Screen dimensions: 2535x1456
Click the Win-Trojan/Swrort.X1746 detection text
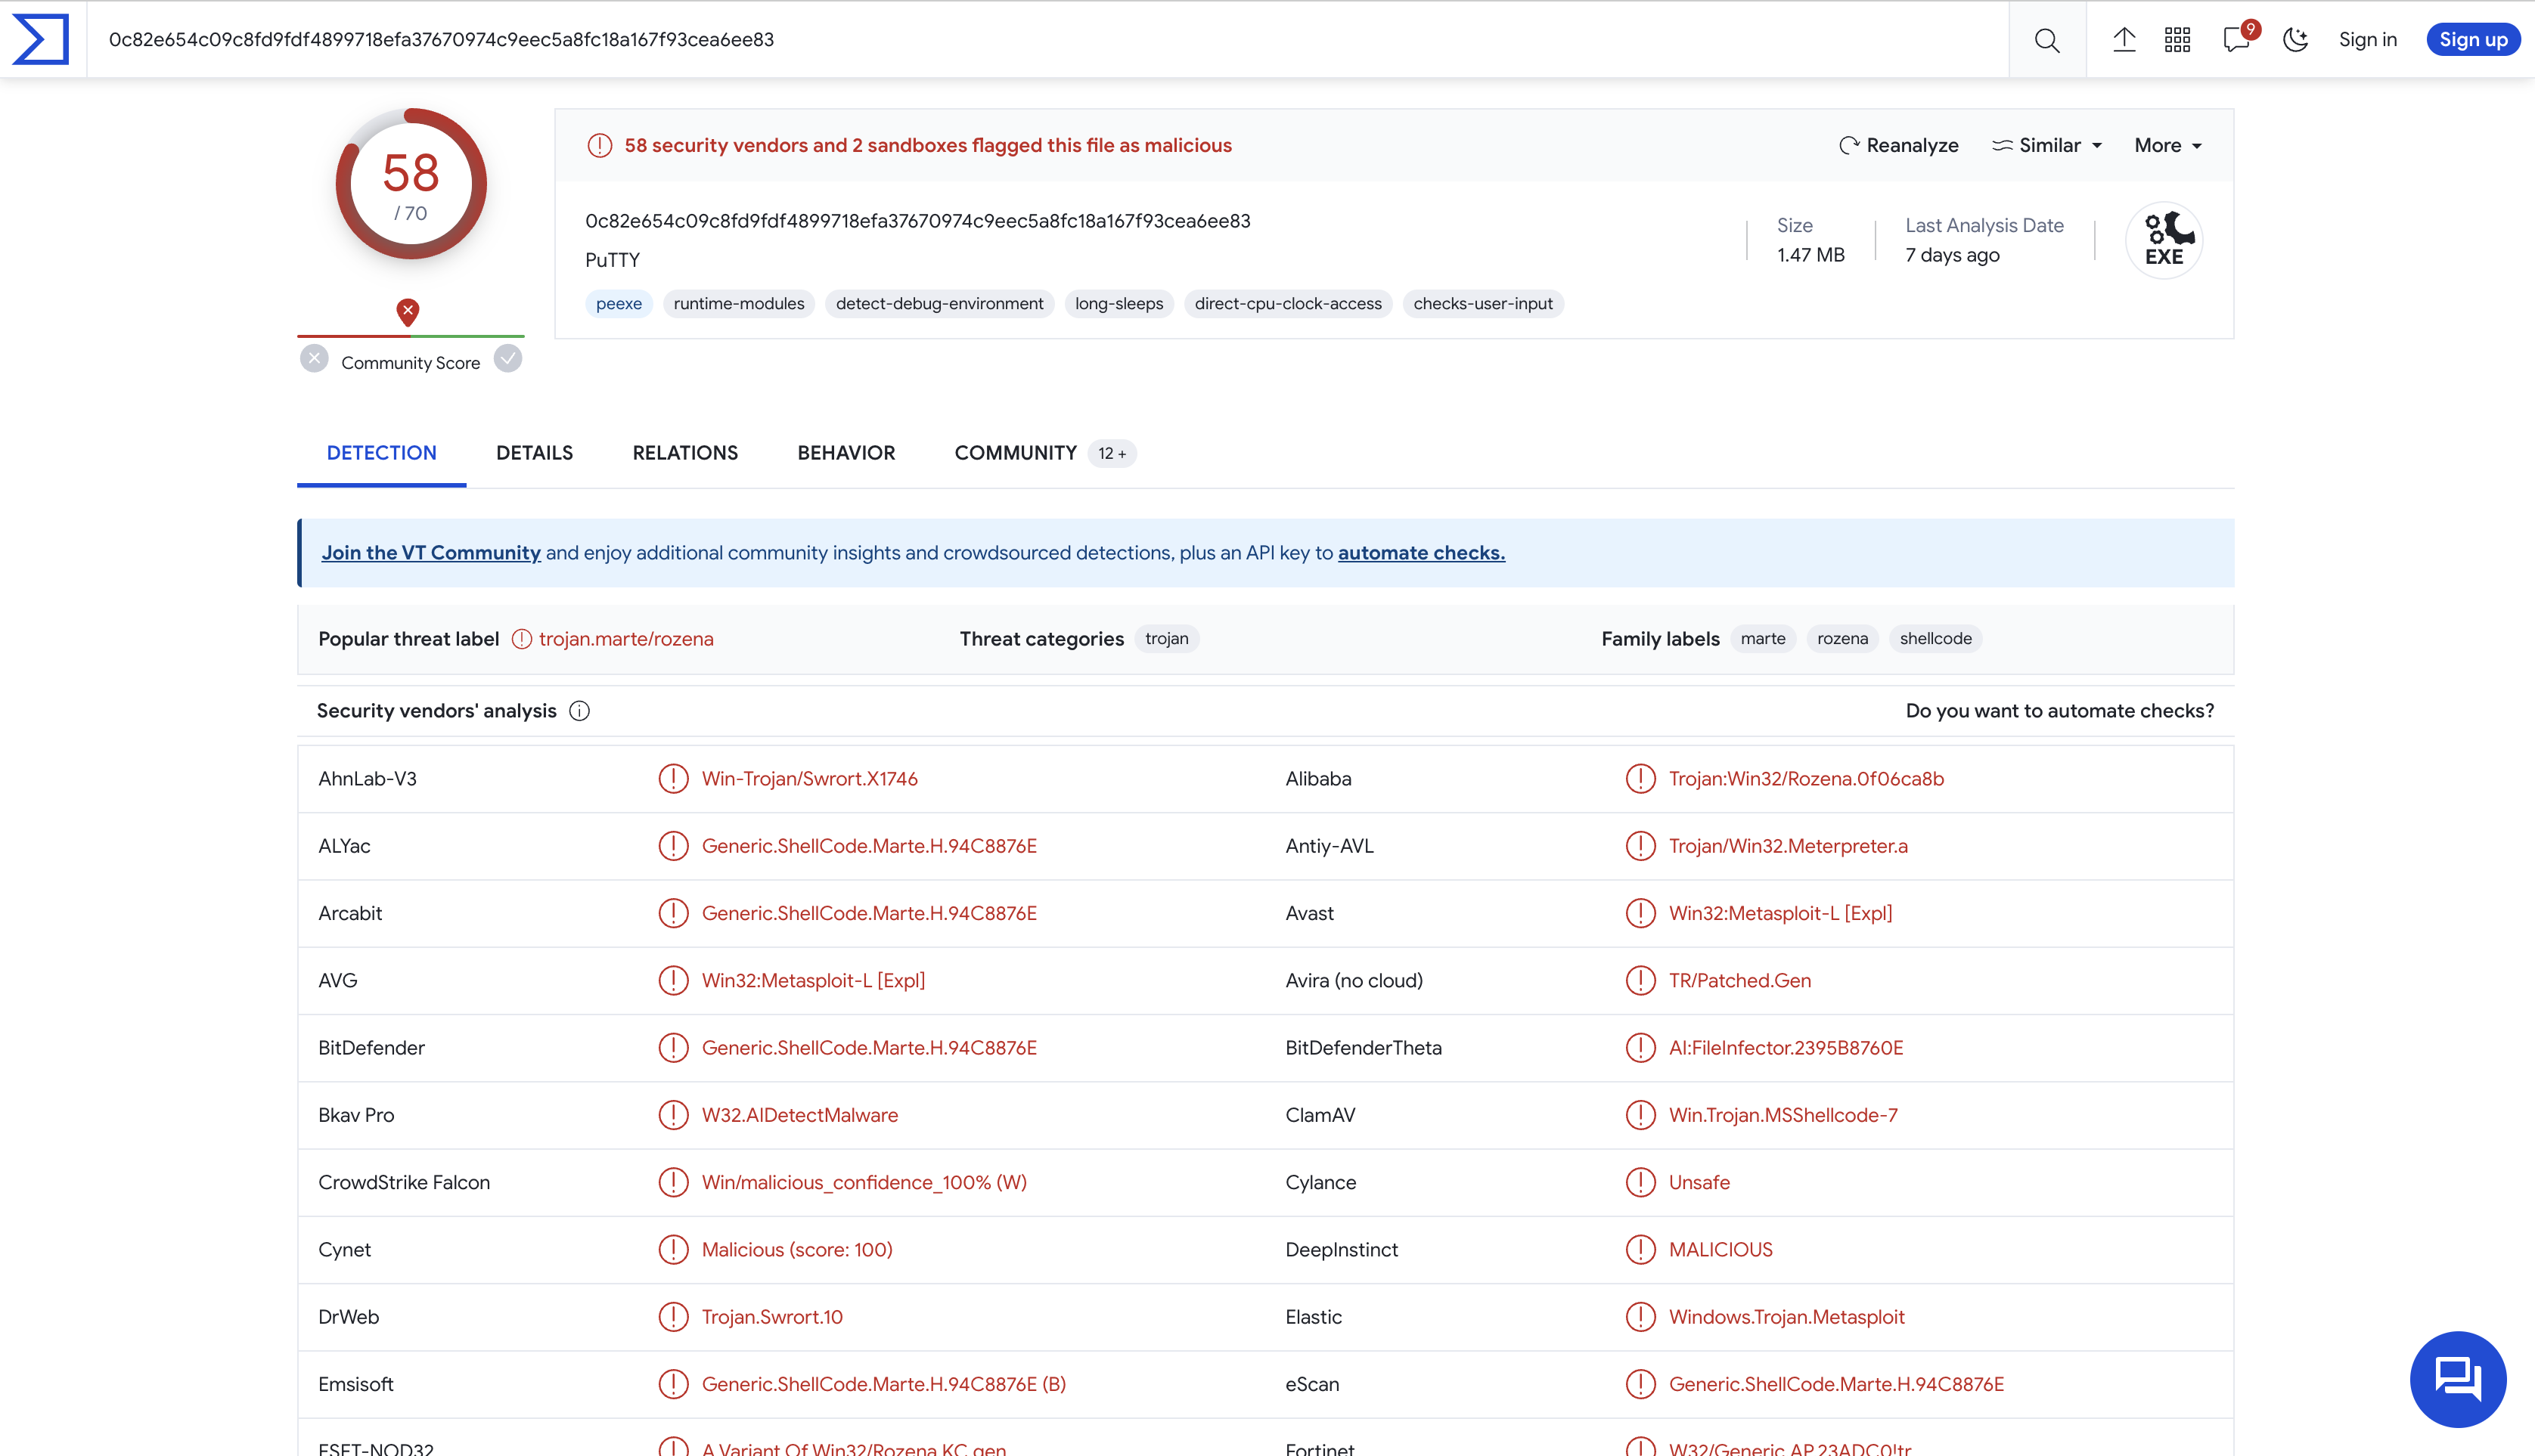click(809, 779)
